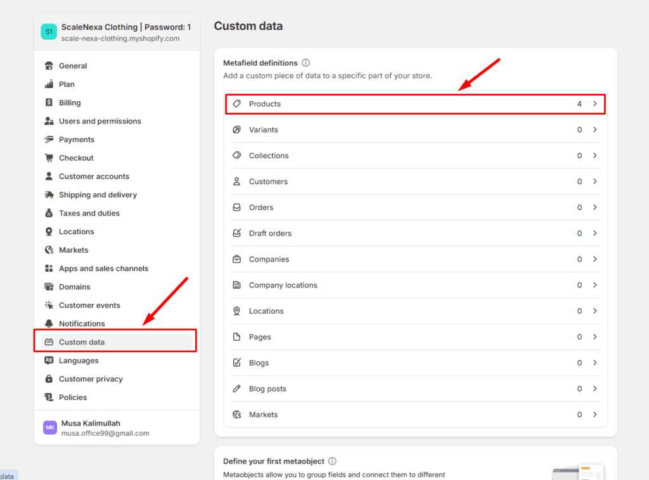This screenshot has width=649, height=480.
Task: Click the metaobject illustration thumbnail
Action: point(578,472)
